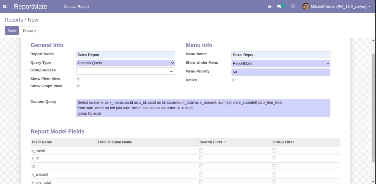Open the apps grid menu icon
The height and width of the screenshot is (184, 376).
5,6
